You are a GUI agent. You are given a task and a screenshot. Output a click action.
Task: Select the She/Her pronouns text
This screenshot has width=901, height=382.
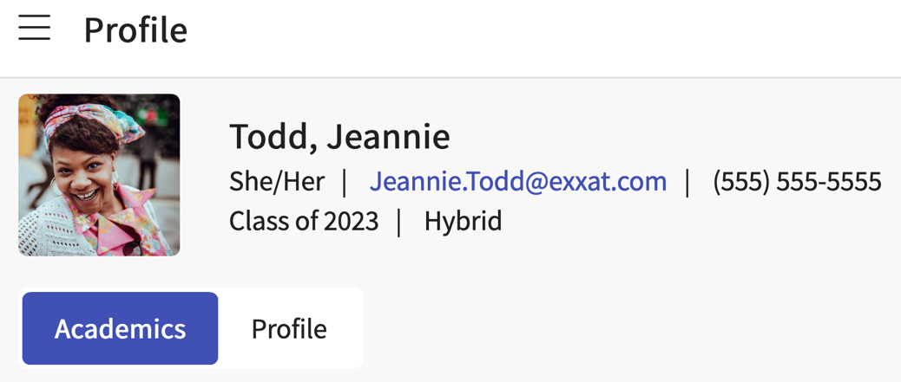pos(276,181)
